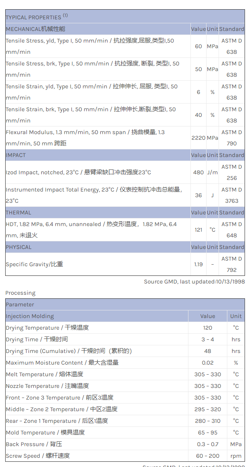Click the PHYSICAL section header label
Image resolution: width=247 pixels, height=467 pixels.
[18, 247]
